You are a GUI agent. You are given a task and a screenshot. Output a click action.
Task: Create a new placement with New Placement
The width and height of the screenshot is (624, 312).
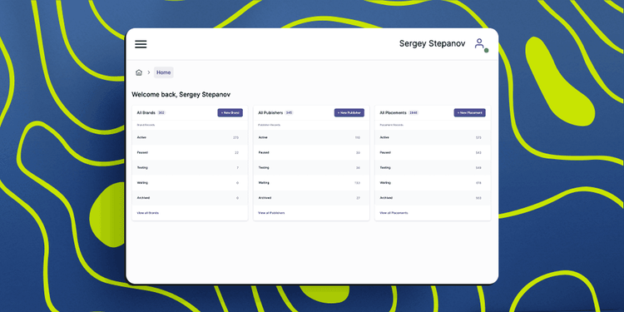pyautogui.click(x=469, y=112)
